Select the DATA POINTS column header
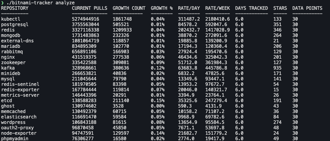 (307, 8)
